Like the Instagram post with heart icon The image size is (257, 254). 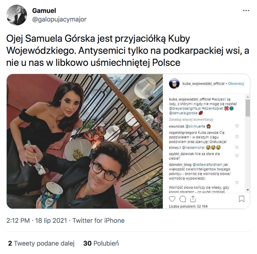[x=172, y=199]
